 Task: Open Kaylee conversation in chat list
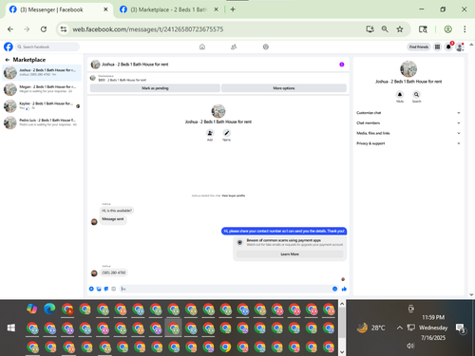(42, 106)
